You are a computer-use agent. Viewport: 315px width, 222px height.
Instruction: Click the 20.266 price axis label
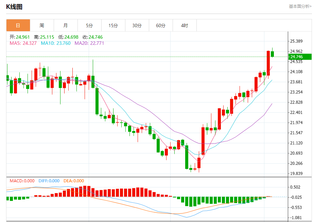pos(296,163)
